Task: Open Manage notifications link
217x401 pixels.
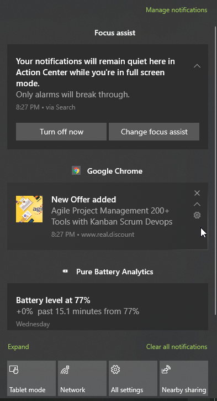Action: pos(176,10)
